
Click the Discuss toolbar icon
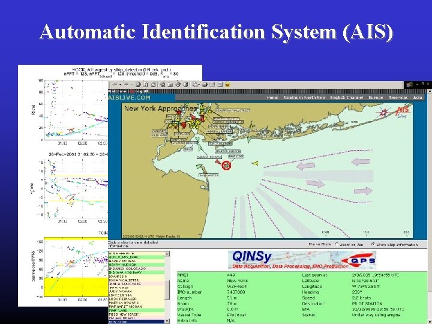click(x=220, y=85)
